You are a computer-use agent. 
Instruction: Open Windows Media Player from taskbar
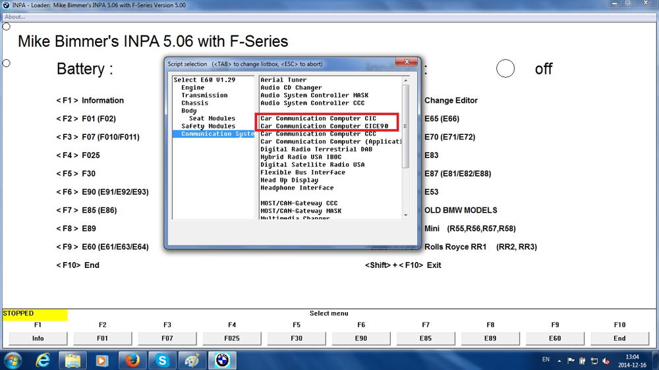click(101, 360)
